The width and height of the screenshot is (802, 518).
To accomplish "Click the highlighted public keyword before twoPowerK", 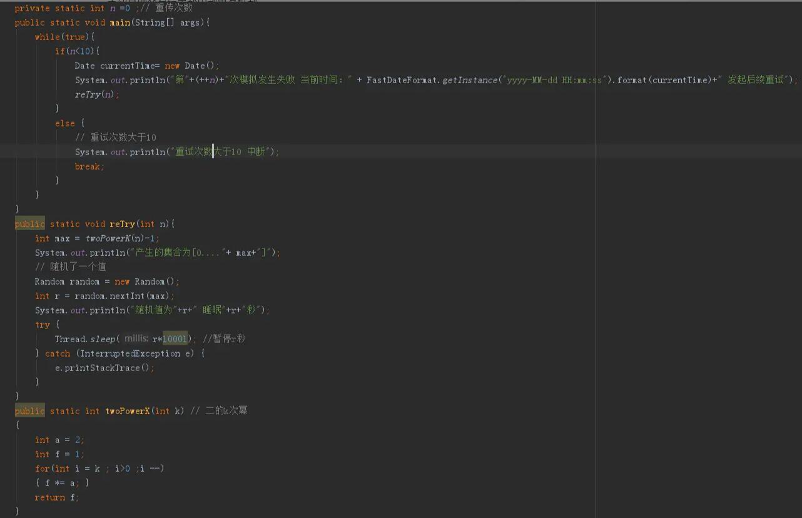I will [29, 410].
